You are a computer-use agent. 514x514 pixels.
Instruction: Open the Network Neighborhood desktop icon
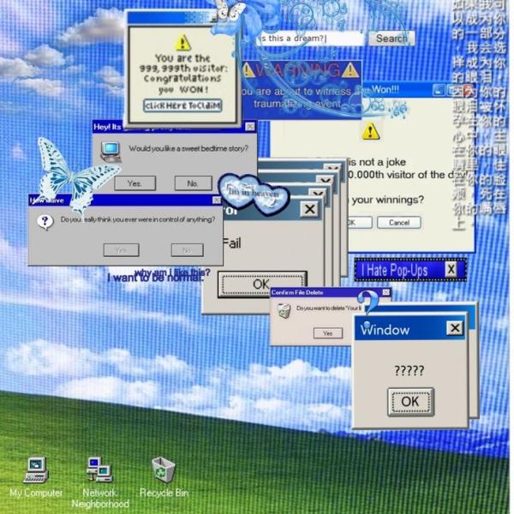(x=99, y=481)
